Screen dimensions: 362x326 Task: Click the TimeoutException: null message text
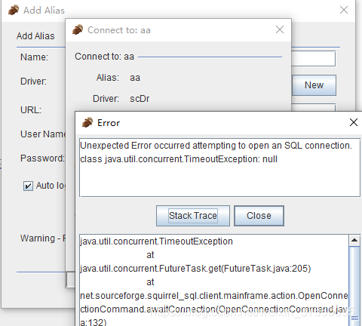[179, 159]
